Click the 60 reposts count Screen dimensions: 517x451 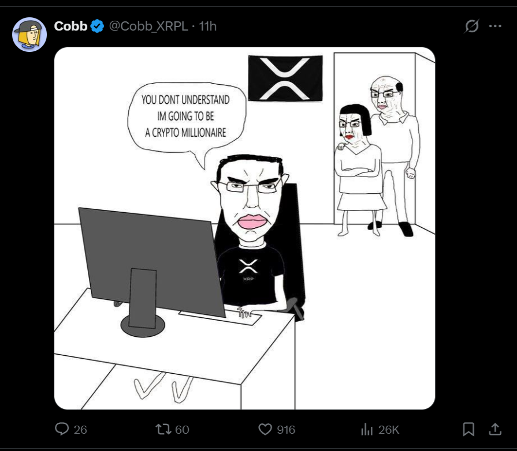(182, 430)
